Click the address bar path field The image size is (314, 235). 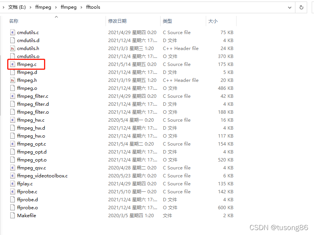pyautogui.click(x=148, y=8)
